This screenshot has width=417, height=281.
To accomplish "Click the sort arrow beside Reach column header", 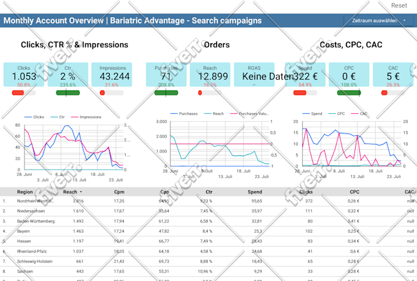I will pyautogui.click(x=81, y=192).
